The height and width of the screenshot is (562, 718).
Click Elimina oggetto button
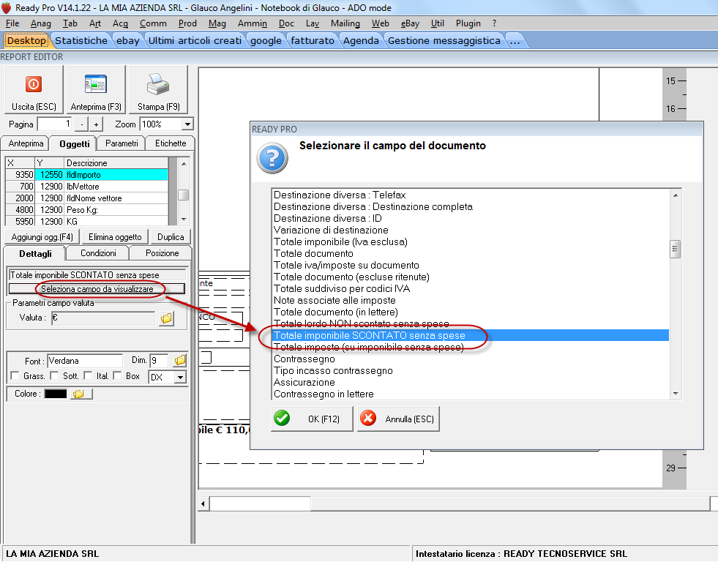[115, 237]
